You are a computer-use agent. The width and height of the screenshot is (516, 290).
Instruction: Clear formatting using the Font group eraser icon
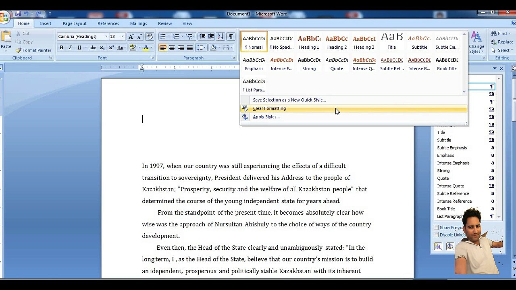click(x=149, y=37)
